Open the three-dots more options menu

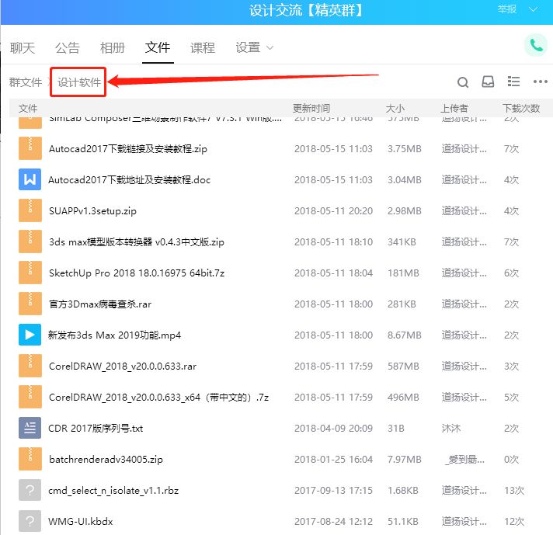(541, 82)
